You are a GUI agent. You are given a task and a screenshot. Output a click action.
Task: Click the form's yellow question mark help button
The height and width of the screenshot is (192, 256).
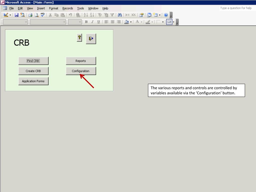79,38
